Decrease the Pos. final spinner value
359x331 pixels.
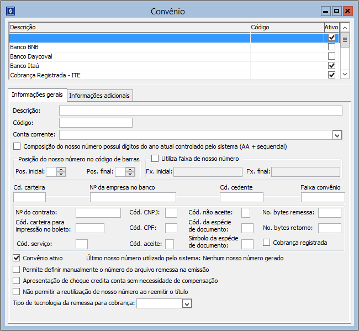131,174
